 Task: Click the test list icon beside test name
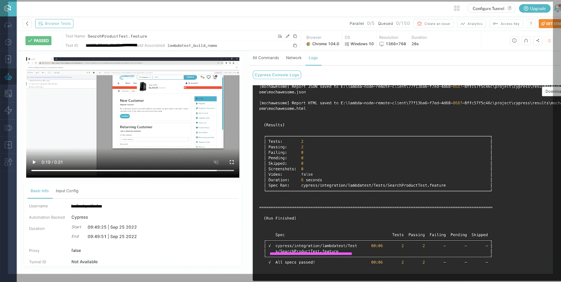pos(280,36)
